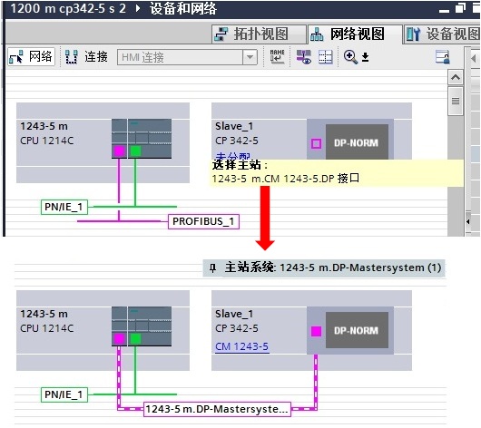
Task: Click the magenta DP port on lower Slave_1
Action: (x=316, y=331)
